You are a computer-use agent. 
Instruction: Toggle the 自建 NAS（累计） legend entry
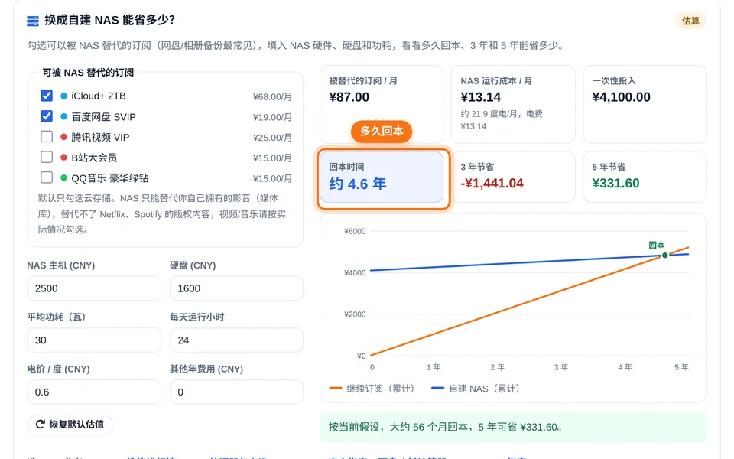pyautogui.click(x=475, y=389)
